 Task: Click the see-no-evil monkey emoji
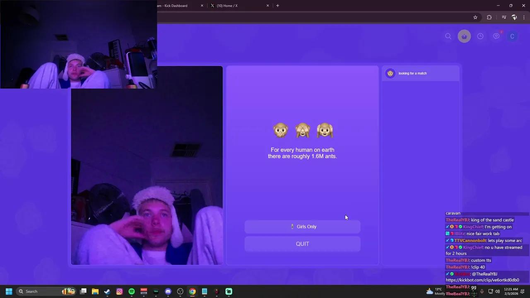pos(303,130)
